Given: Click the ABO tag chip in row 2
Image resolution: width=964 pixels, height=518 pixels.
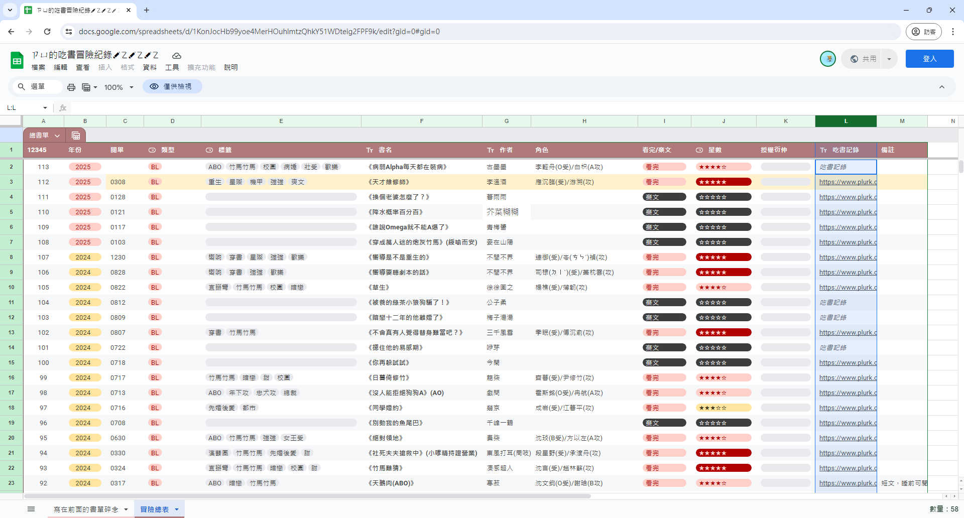Looking at the screenshot, I should [215, 167].
